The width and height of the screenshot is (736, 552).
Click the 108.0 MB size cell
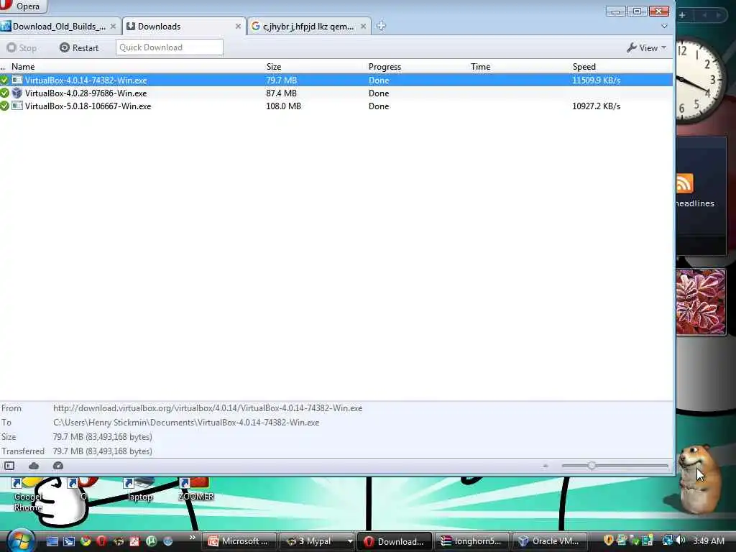283,106
